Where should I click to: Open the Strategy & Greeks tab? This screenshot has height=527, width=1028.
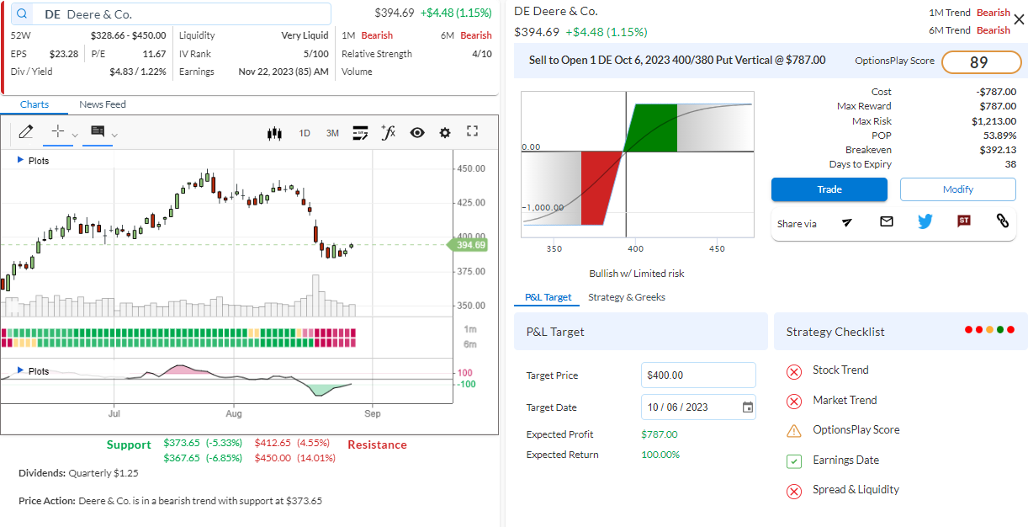click(627, 297)
